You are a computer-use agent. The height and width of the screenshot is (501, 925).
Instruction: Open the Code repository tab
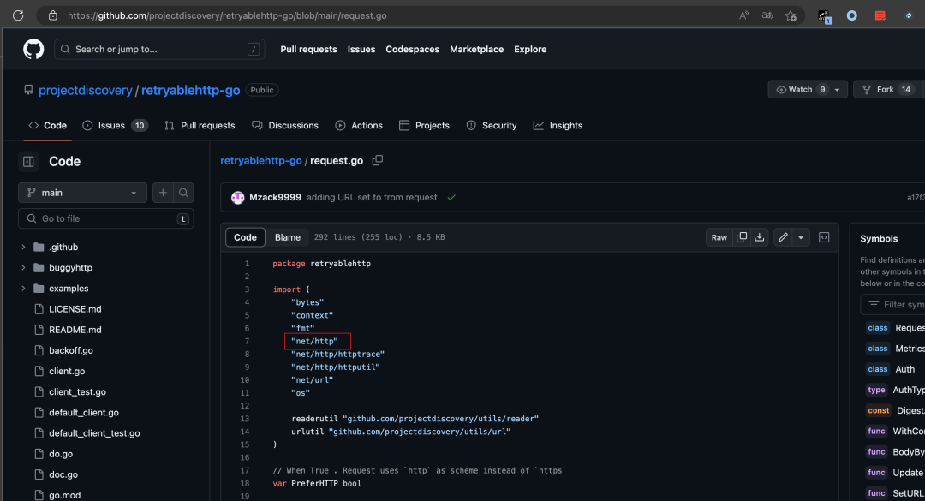coord(47,126)
